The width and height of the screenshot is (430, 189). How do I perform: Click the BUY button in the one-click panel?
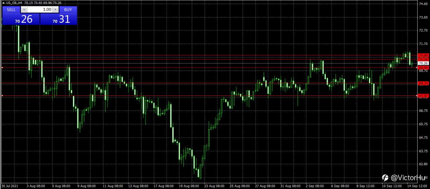pos(68,10)
